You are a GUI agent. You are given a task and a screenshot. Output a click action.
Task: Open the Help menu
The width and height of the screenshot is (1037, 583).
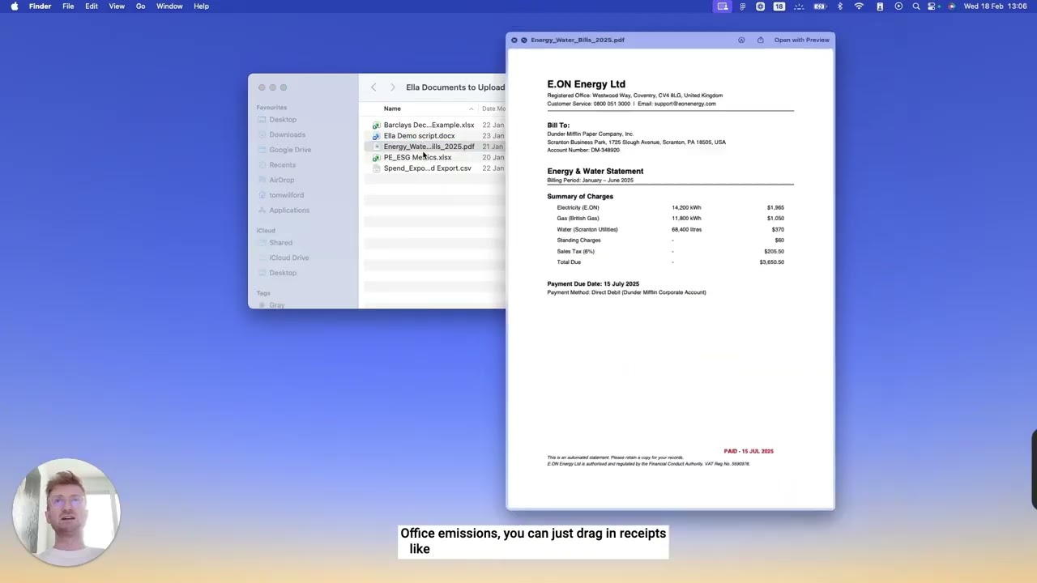click(201, 6)
